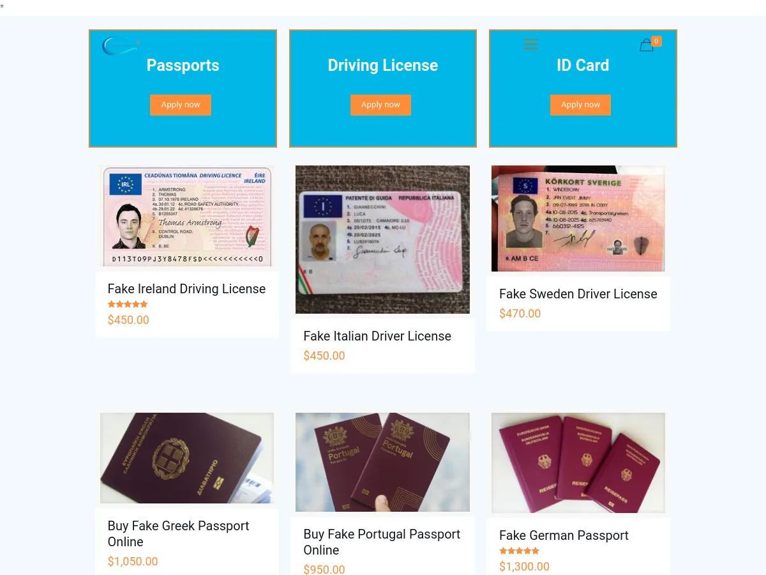Click Apply now under Passports
Viewport: 766px width, 575px height.
click(181, 105)
